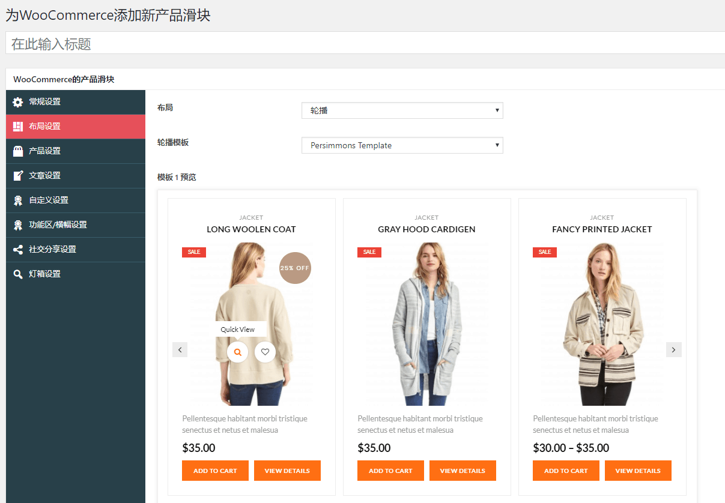Click the 为WooCommerce添加新产品滑块 page heading
The image size is (725, 503).
108,15
